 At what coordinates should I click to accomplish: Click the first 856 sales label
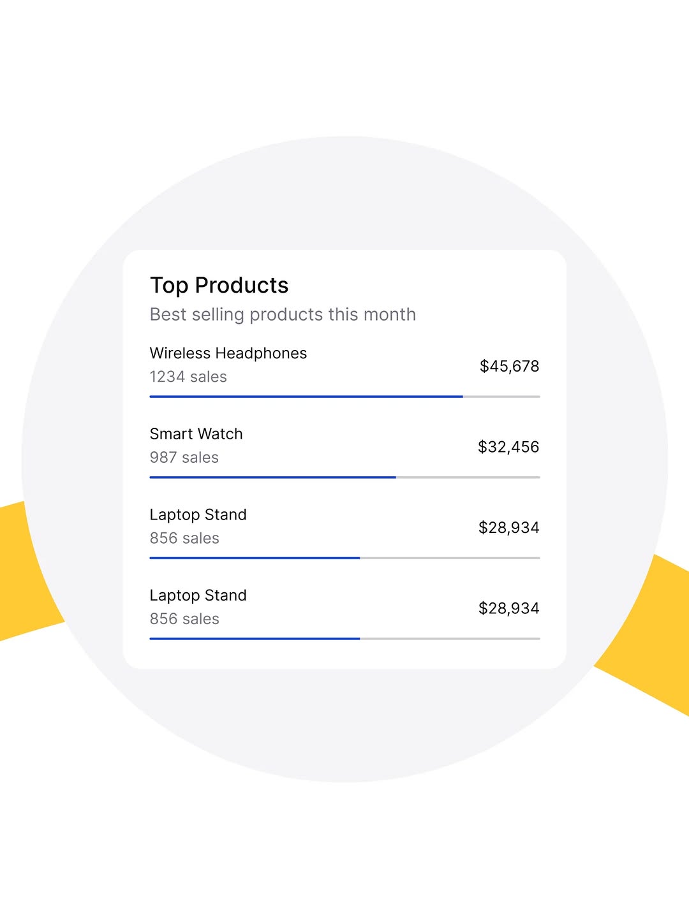click(184, 538)
